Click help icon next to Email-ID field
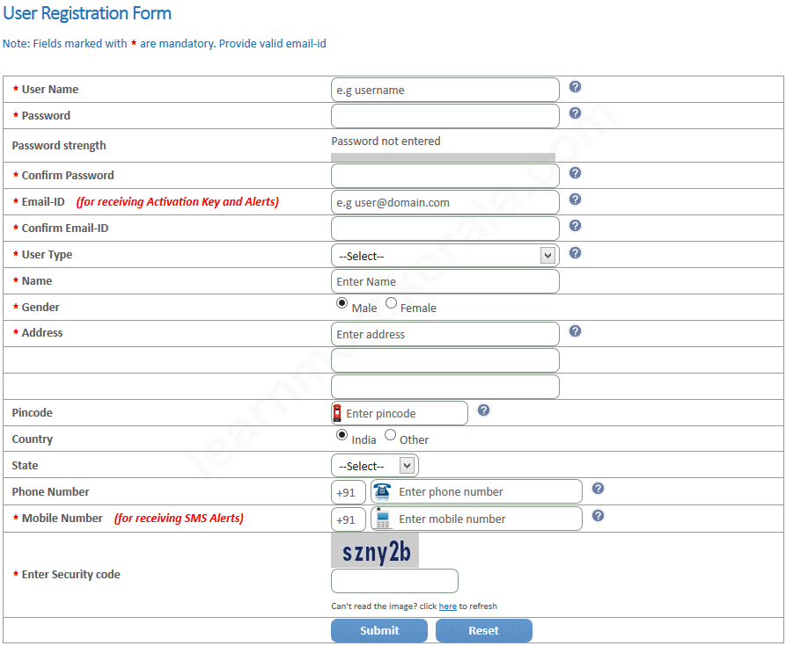The width and height of the screenshot is (786, 646). pyautogui.click(x=575, y=200)
